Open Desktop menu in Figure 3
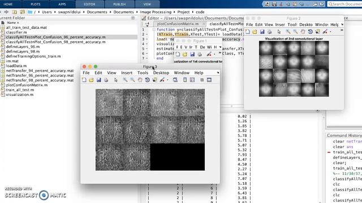This screenshot has height=203, width=362. pos(161,73)
